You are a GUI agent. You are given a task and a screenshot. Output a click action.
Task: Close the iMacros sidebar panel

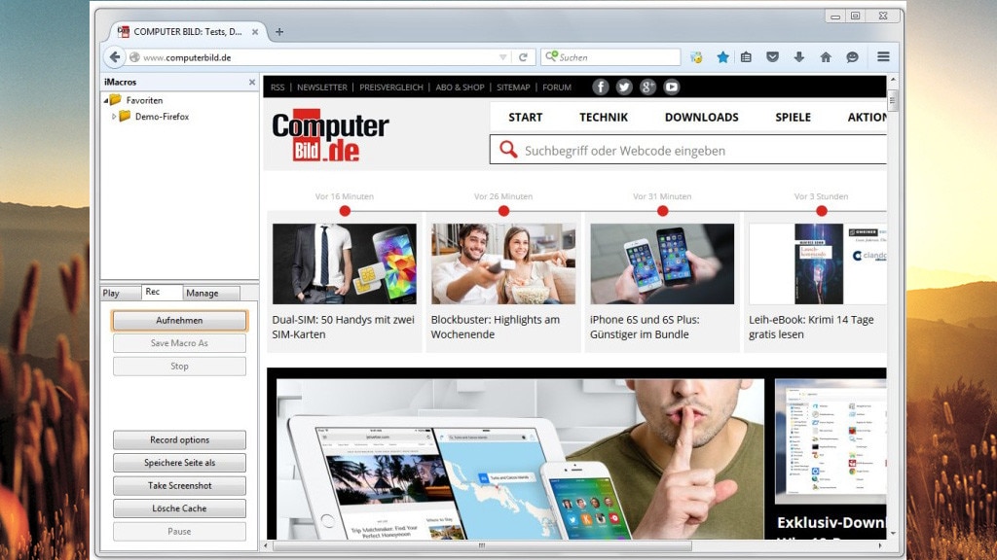point(252,83)
